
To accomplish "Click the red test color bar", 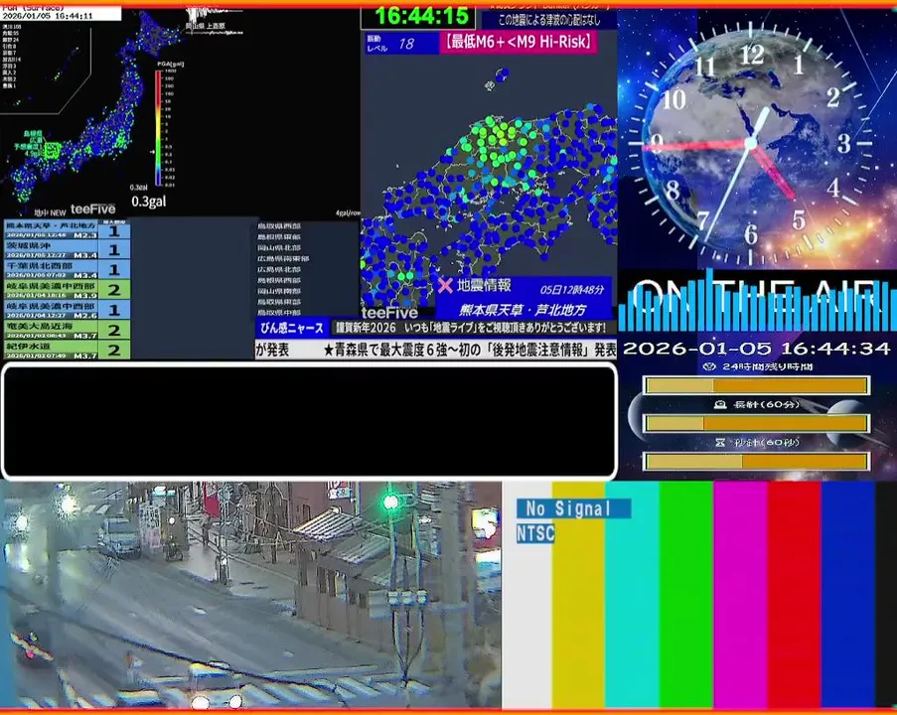I will pyautogui.click(x=794, y=595).
